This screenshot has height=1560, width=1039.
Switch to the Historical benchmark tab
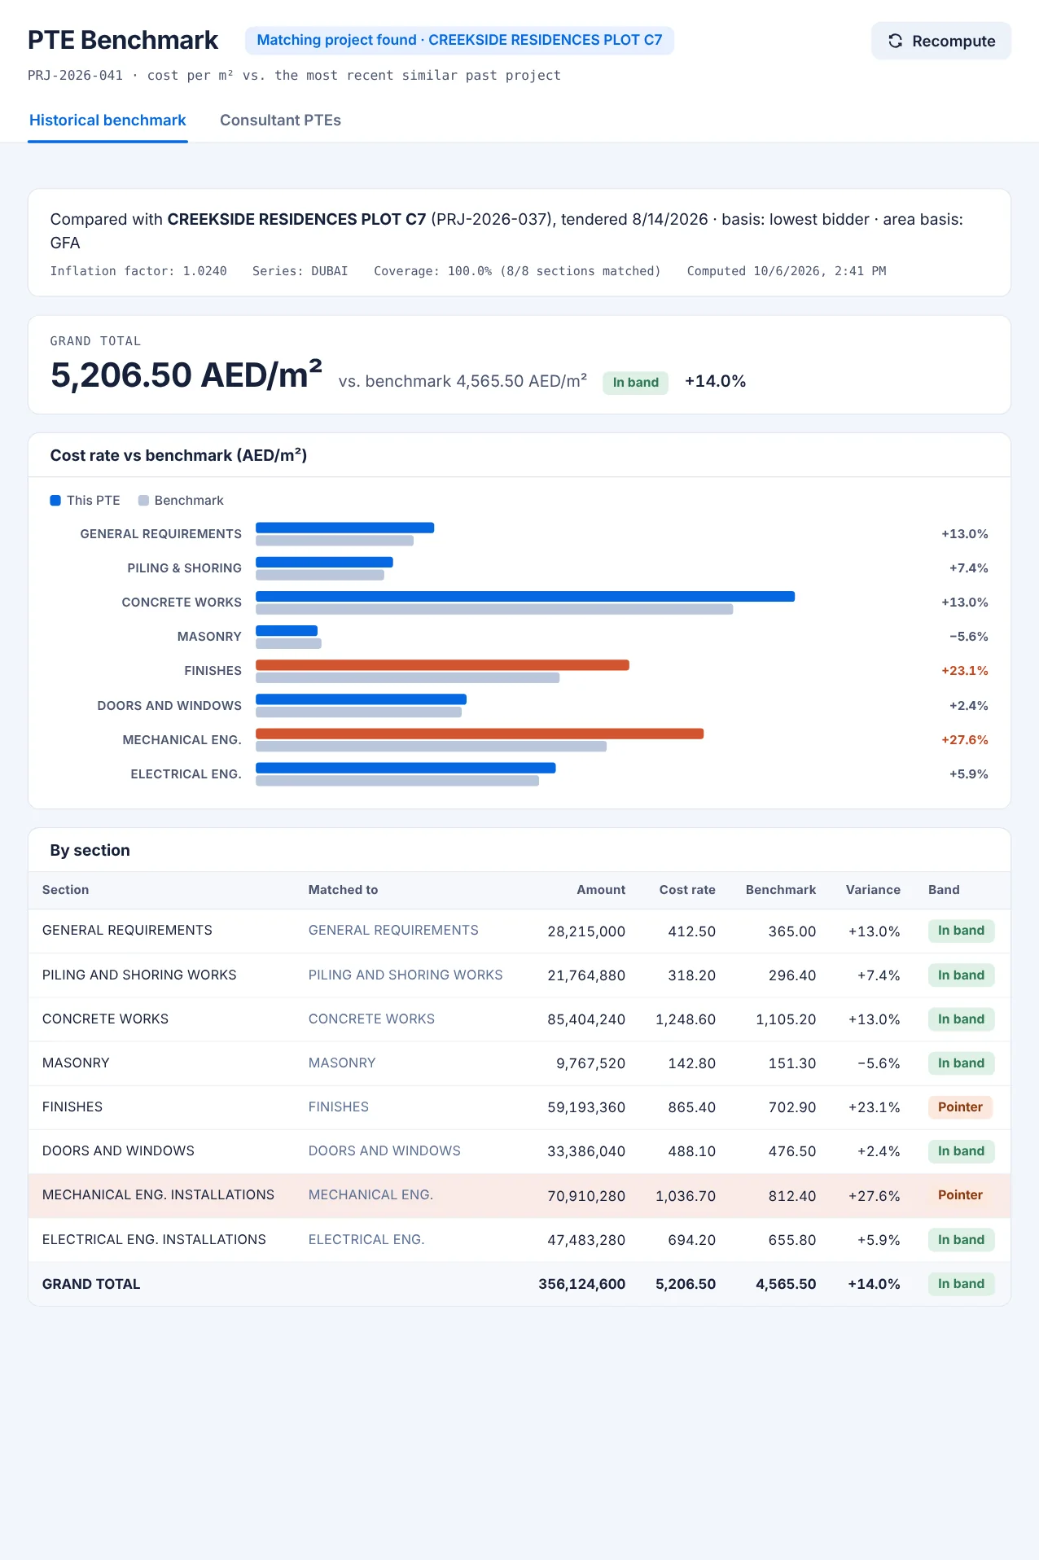point(107,121)
